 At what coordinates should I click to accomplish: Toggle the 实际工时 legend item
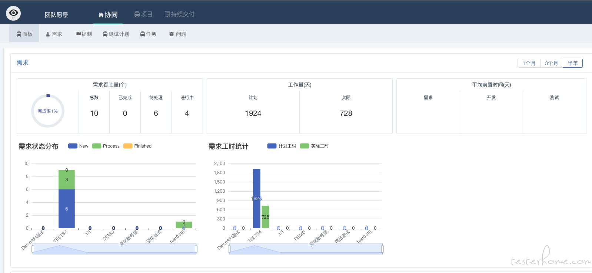[x=314, y=146]
